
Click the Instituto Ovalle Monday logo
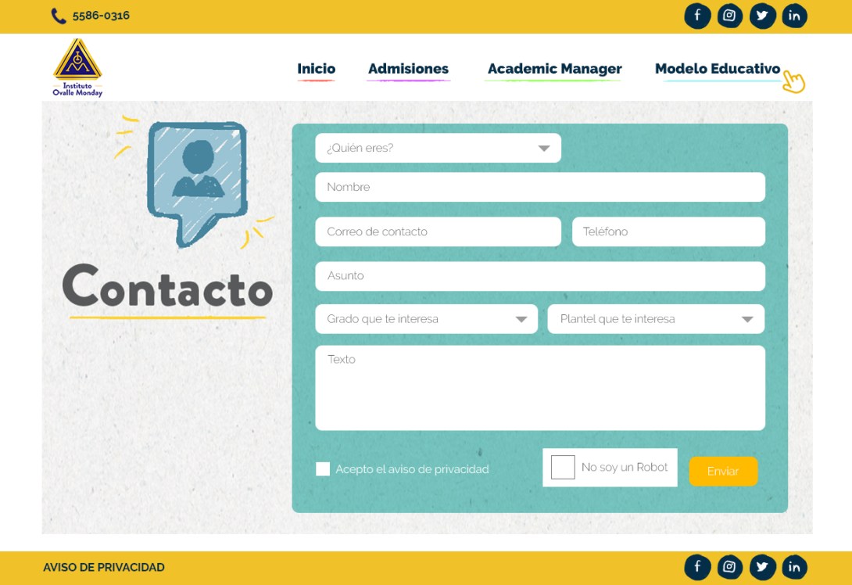coord(77,68)
